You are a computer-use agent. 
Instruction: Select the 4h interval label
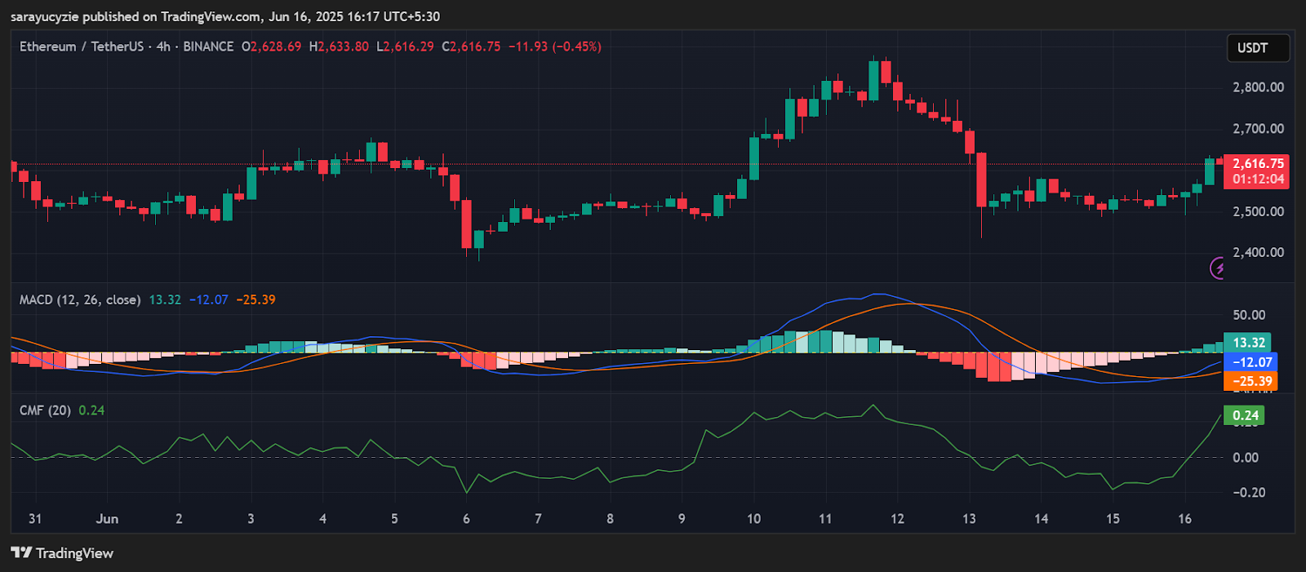(x=163, y=47)
